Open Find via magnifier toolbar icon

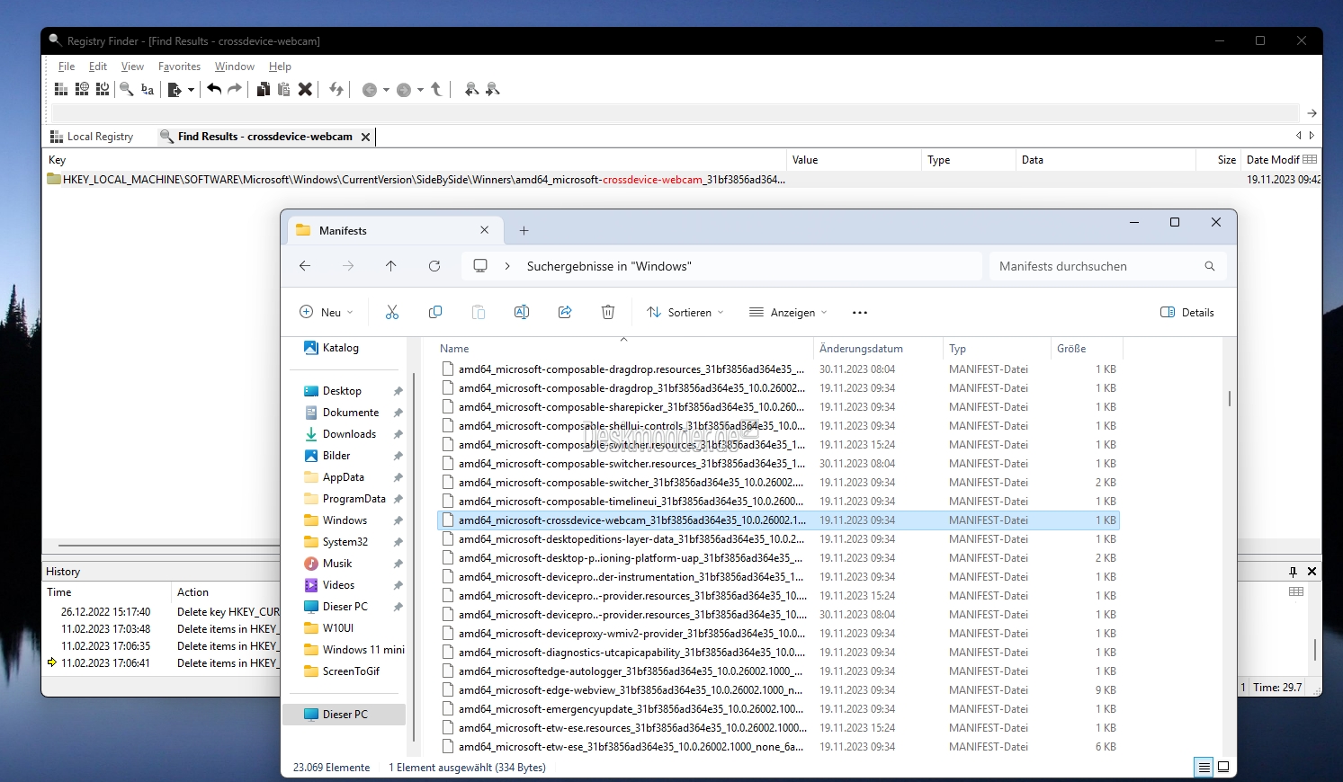coord(127,89)
